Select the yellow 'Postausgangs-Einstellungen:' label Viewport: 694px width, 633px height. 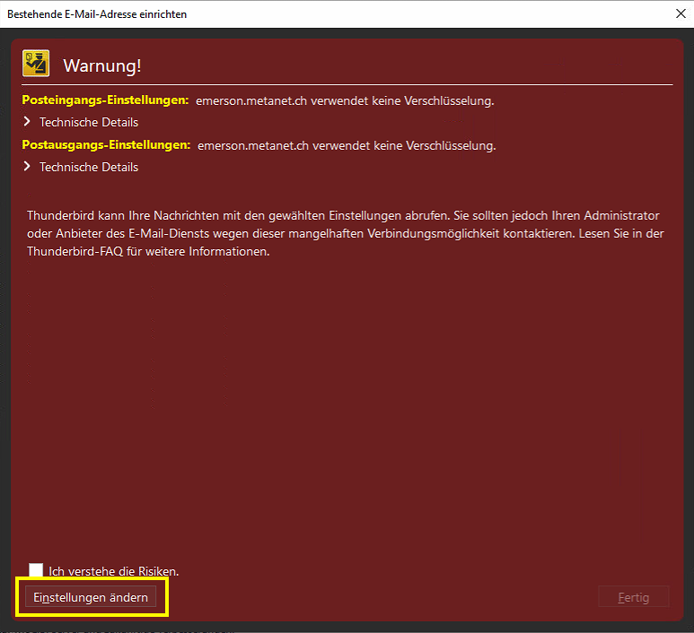click(106, 144)
